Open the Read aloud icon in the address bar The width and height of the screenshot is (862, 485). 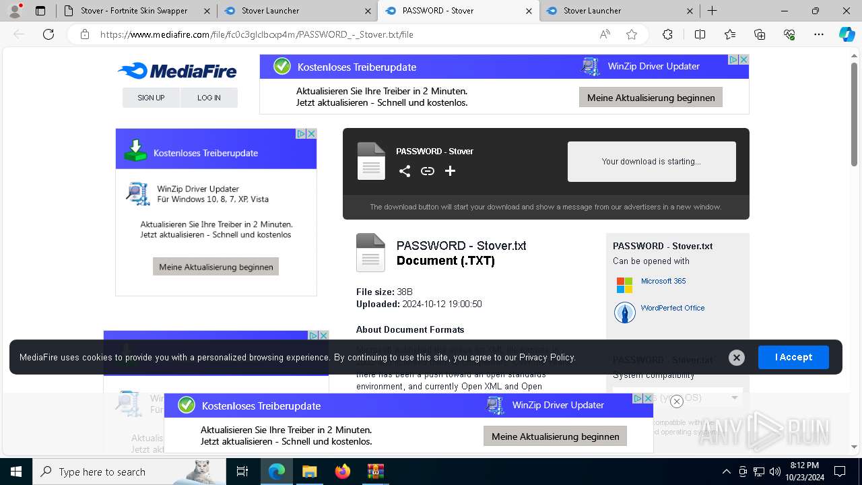(x=605, y=34)
